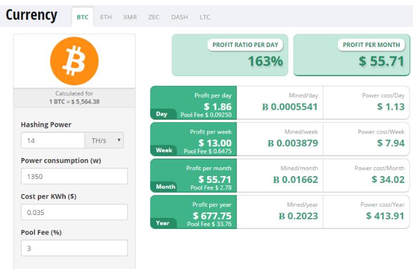Image resolution: width=413 pixels, height=269 pixels.
Task: Click the Hashing Power input field
Action: 53,141
